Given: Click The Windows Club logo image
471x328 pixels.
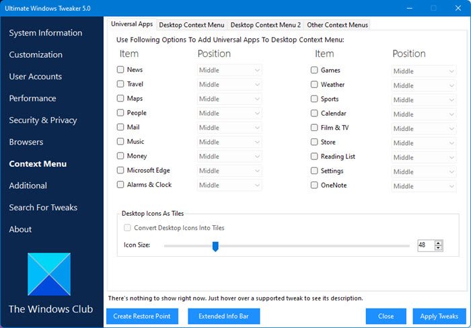Looking at the screenshot, I should 49,274.
